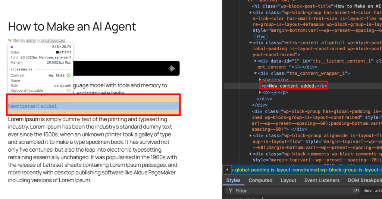Expand the wp-block-comments div node
The width and height of the screenshot is (382, 199).
(250, 154)
